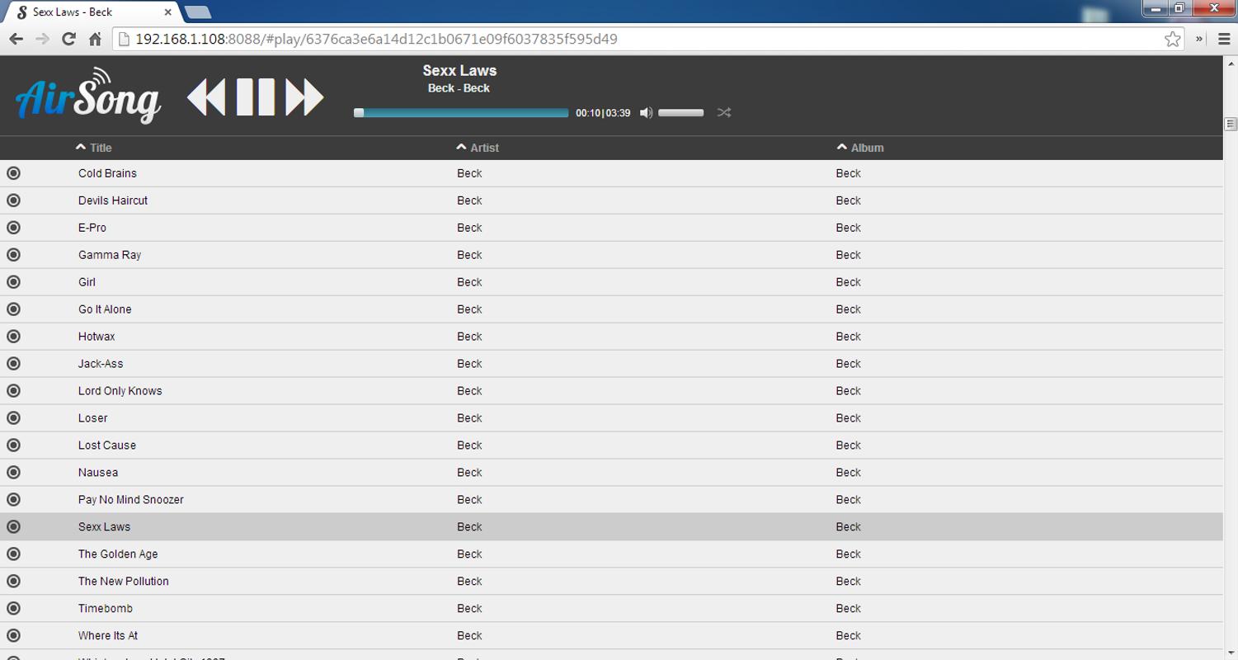Click the play icon for Pay No Mind Snoozer
1238x660 pixels.
tap(13, 500)
